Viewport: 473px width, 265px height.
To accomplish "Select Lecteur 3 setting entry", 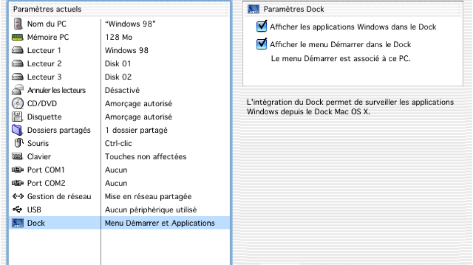I will click(x=120, y=77).
